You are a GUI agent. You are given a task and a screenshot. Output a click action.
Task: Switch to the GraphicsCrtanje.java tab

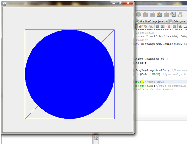(151, 21)
